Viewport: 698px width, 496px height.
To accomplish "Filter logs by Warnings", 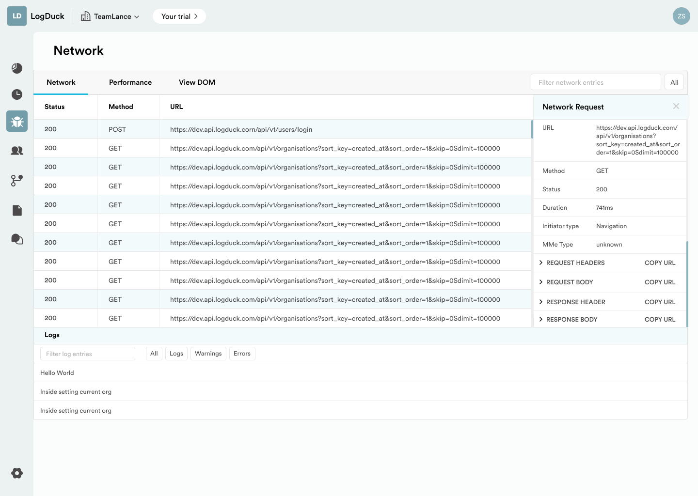I will tap(208, 354).
